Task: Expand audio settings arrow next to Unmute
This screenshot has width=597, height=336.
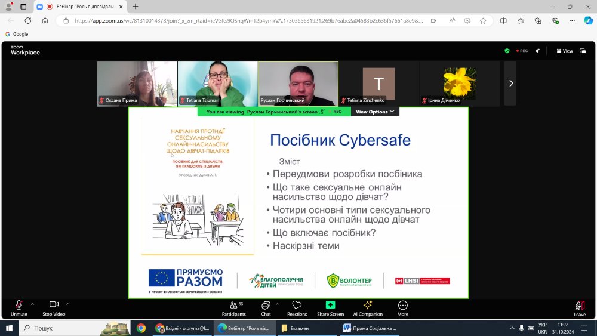Action: coord(33,304)
